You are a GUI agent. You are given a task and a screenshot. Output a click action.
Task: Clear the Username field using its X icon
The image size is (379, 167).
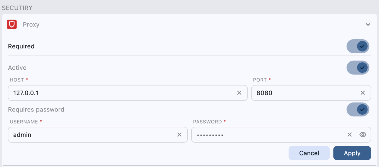pos(179,135)
